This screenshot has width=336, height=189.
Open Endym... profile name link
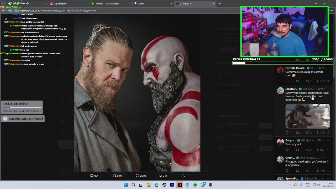291,140
